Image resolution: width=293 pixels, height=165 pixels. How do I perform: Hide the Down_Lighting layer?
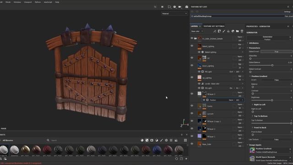[192, 65]
